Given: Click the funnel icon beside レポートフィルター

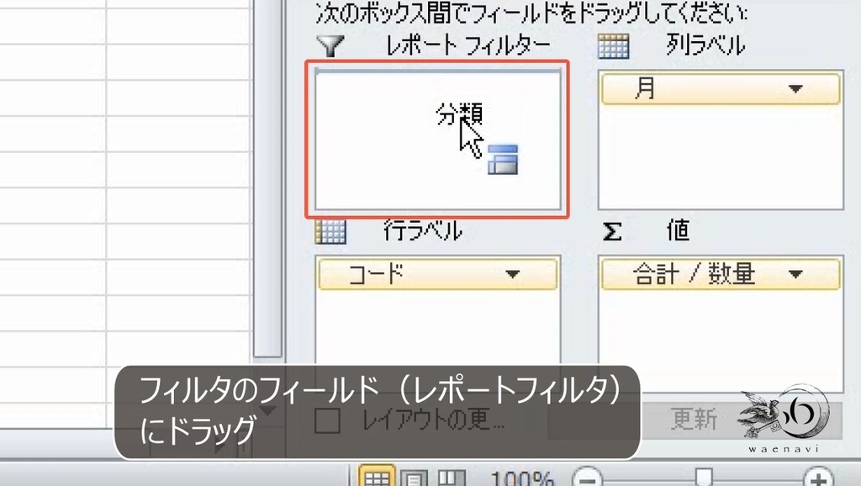Looking at the screenshot, I should (329, 47).
